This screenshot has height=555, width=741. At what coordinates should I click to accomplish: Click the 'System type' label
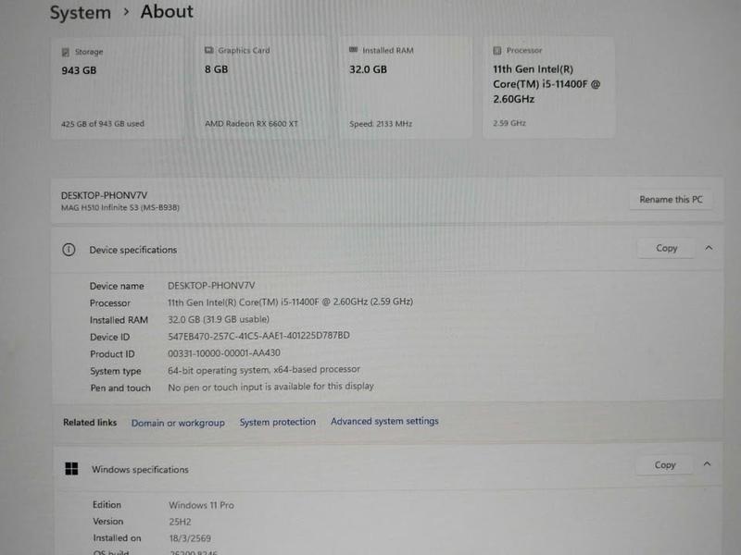click(115, 372)
